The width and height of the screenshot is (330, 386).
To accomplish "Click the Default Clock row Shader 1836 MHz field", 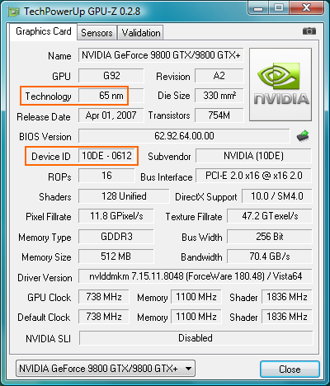I will point(287,317).
